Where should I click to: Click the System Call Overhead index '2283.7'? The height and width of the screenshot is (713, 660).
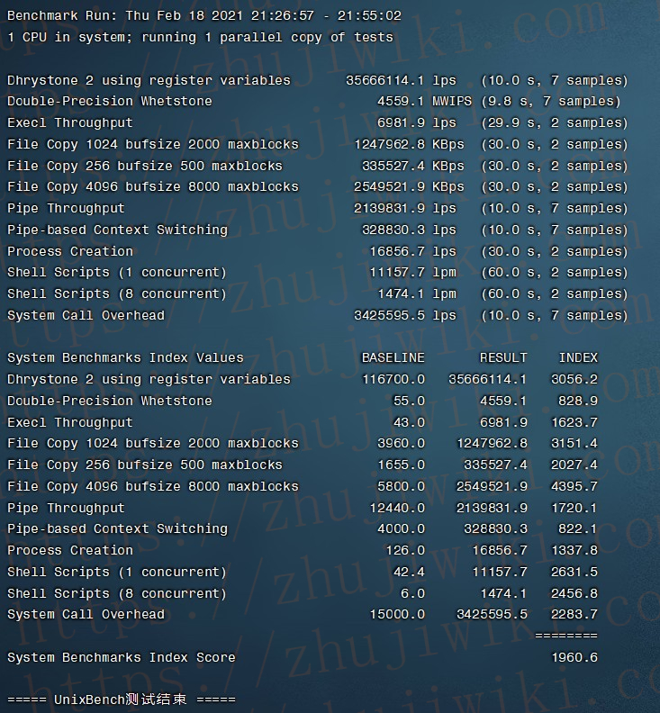(574, 614)
